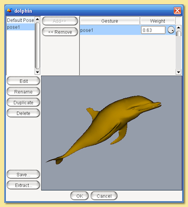Click the dolphin window title icon
This screenshot has height=207, width=188.
click(x=9, y=11)
